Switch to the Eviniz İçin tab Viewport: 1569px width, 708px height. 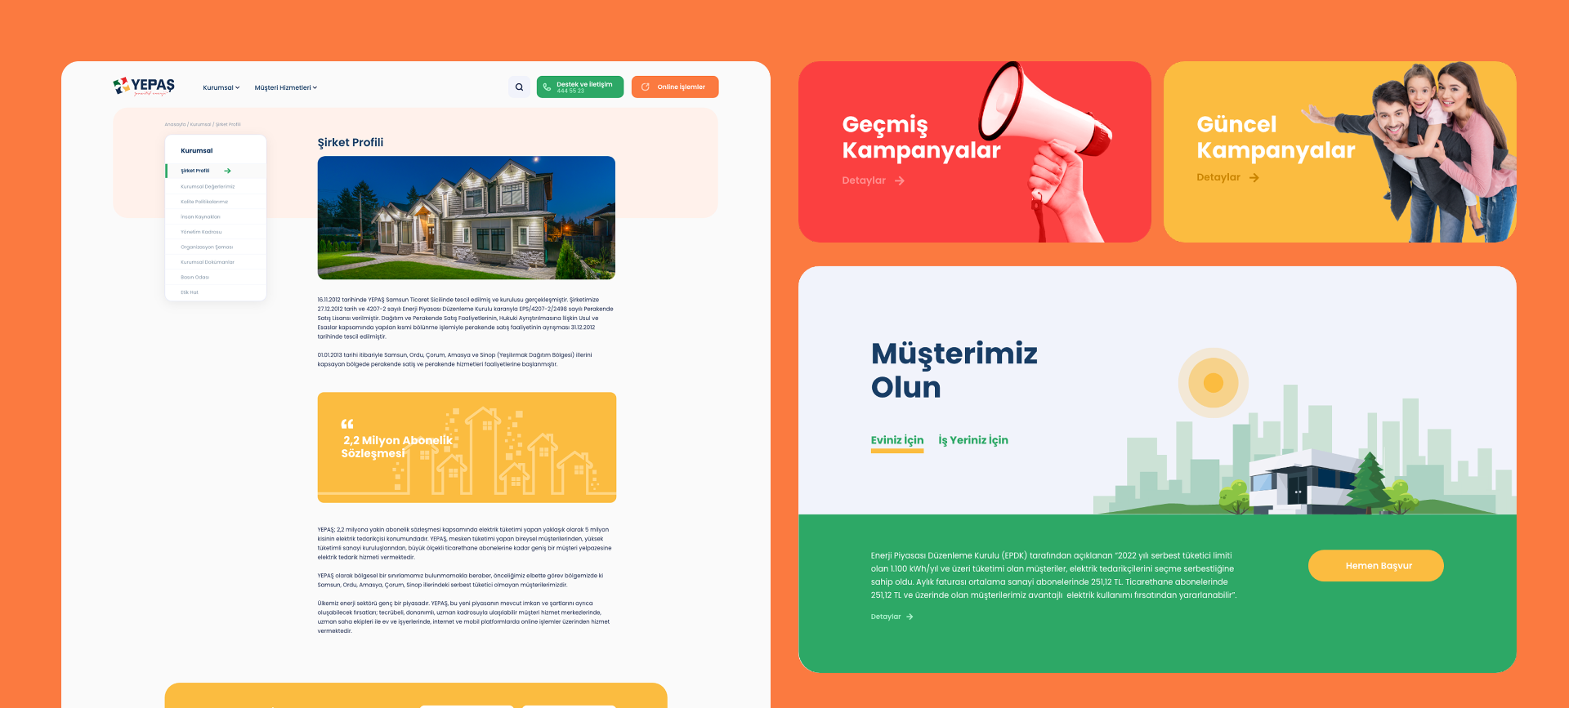(896, 440)
